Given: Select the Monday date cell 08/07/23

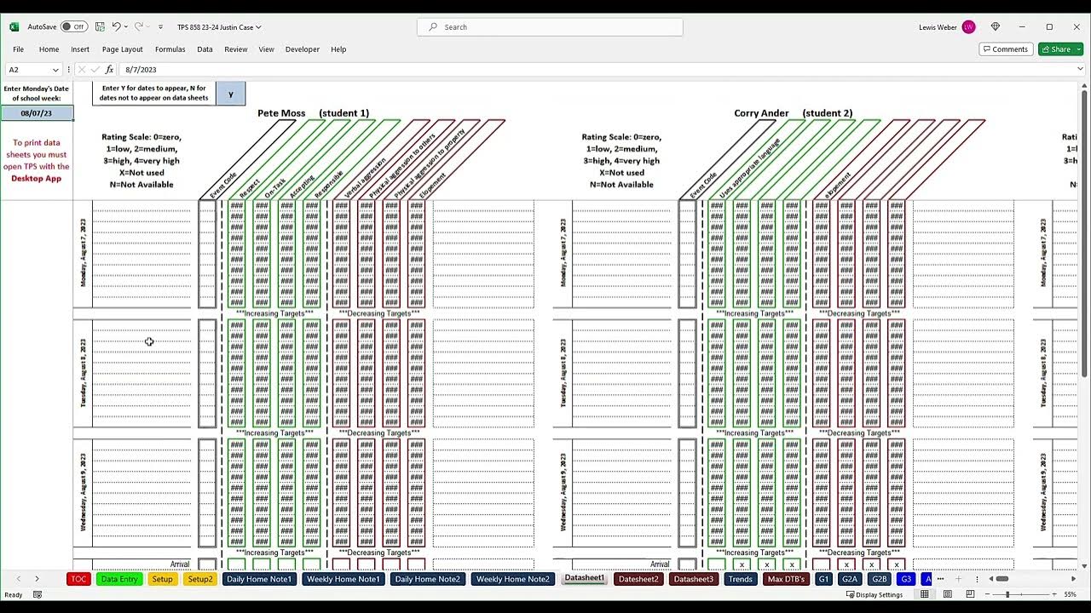Looking at the screenshot, I should coord(37,113).
